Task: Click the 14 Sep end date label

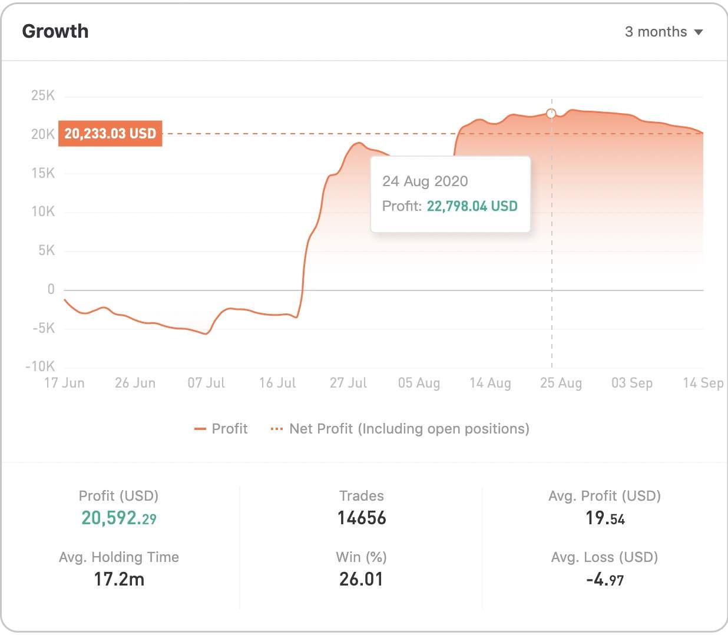Action: click(703, 383)
